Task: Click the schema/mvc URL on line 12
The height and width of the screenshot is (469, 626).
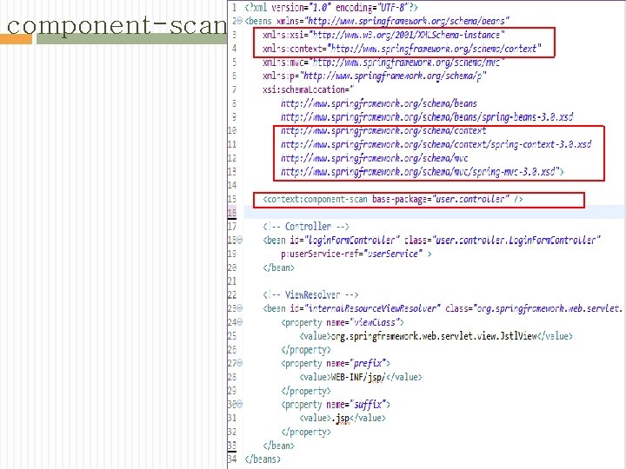Action: [374, 158]
